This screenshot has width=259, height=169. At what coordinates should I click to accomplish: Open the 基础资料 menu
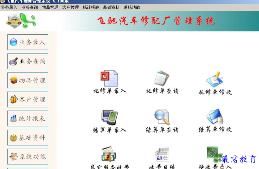(x=111, y=7)
